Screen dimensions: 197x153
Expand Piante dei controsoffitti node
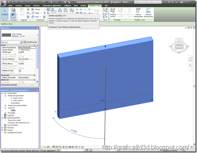[x=5, y=106]
